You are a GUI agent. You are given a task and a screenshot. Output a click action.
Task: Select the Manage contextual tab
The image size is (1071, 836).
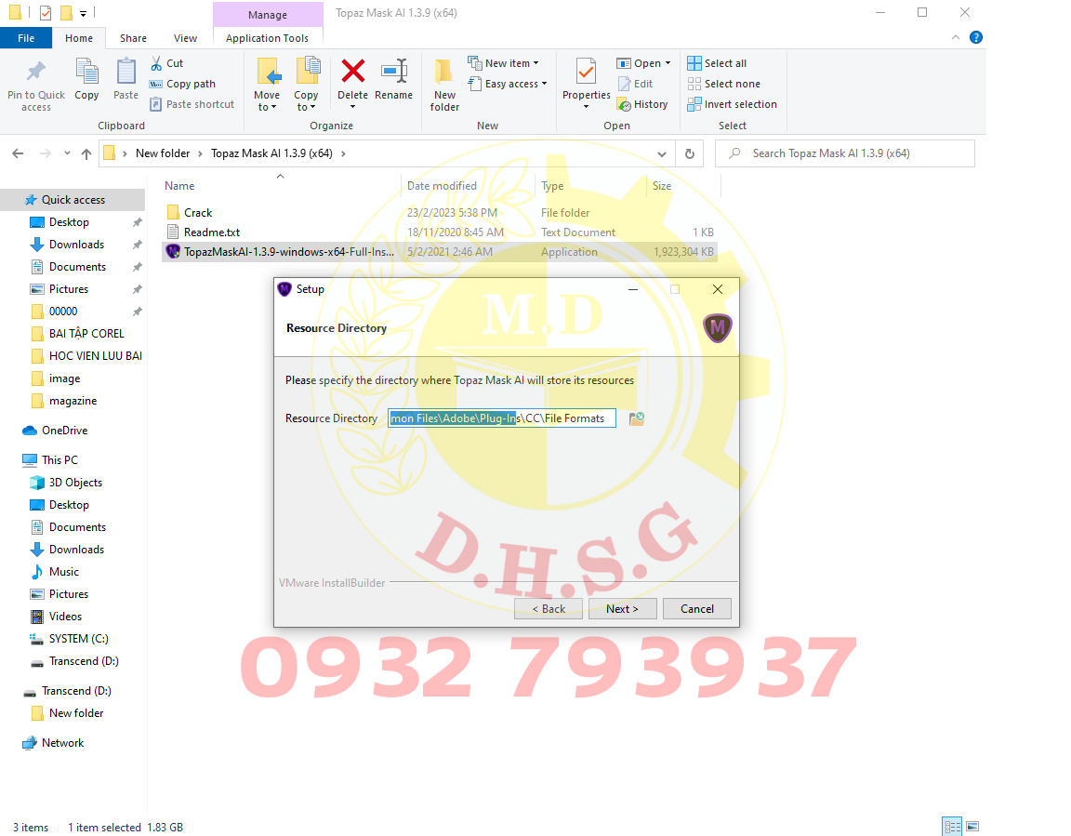268,14
